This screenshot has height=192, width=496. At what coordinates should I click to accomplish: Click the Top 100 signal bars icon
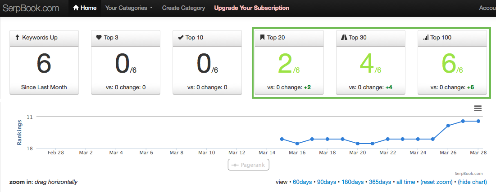(426, 38)
